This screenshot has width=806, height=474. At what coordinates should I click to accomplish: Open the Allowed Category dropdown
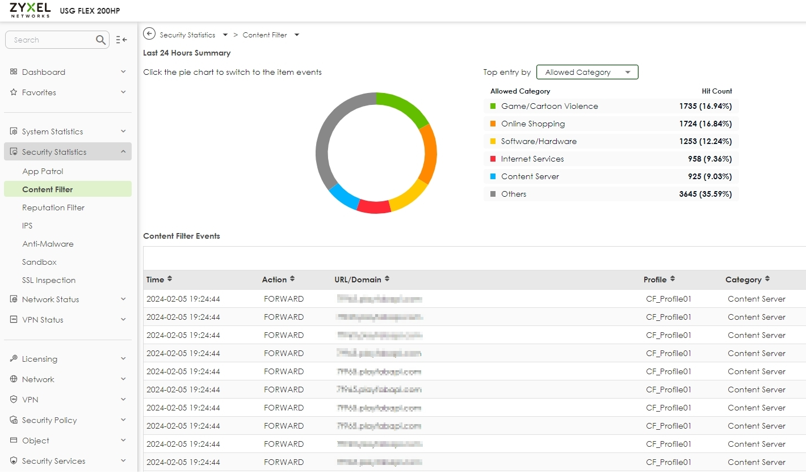(x=587, y=72)
